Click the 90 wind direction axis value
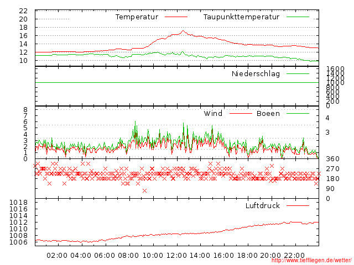The image size is (354, 265). 330,189
